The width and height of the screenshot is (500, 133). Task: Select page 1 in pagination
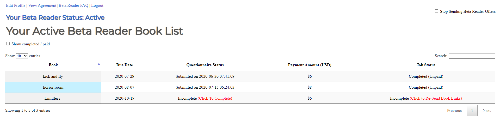pos(472,111)
